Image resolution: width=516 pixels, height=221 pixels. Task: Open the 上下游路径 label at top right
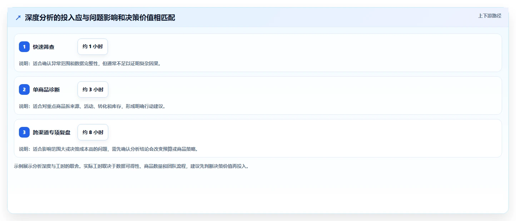click(490, 16)
